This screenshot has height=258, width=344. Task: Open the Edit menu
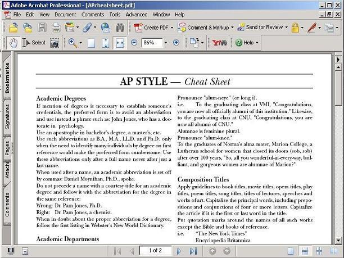point(30,15)
